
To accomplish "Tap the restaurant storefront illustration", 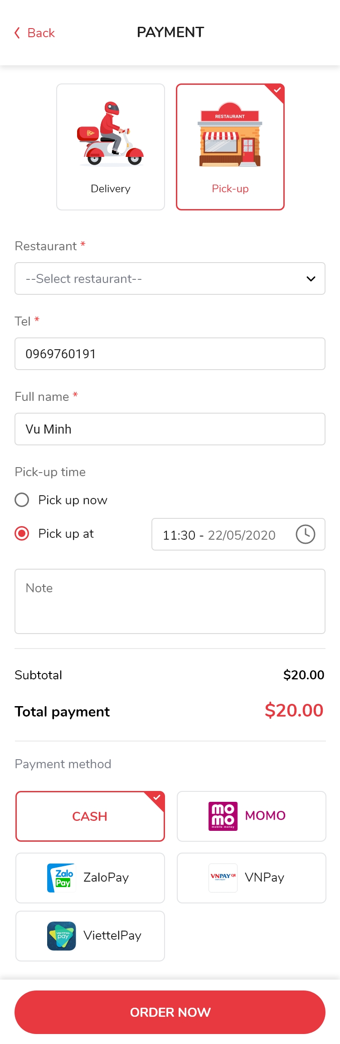I will pos(230,135).
